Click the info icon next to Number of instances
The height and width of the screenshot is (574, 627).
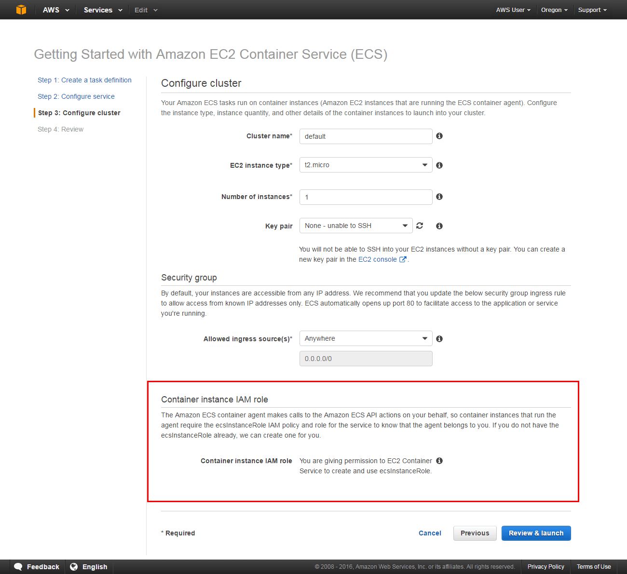439,197
